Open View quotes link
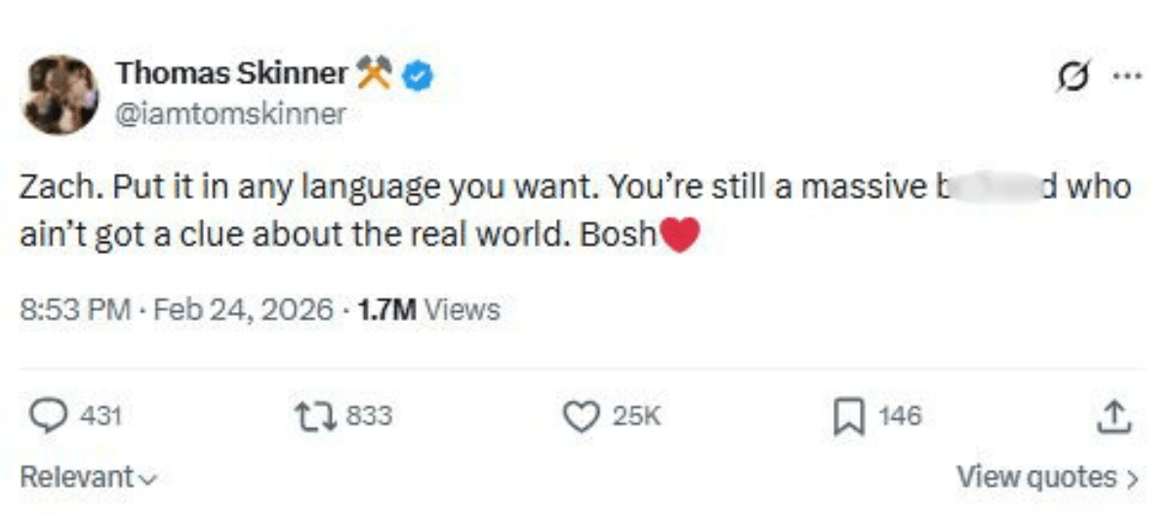 click(1047, 478)
